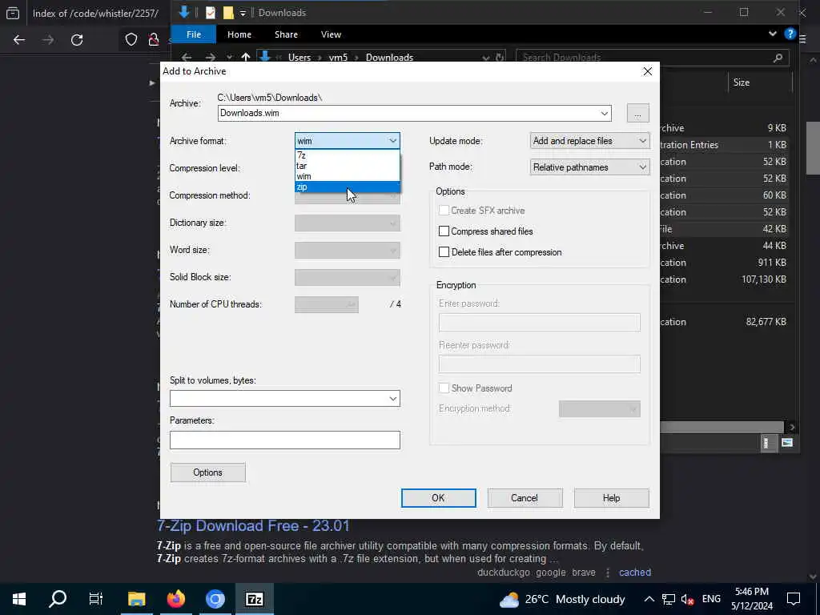Open the notification center icon
The width and height of the screenshot is (820, 615).
click(x=794, y=599)
